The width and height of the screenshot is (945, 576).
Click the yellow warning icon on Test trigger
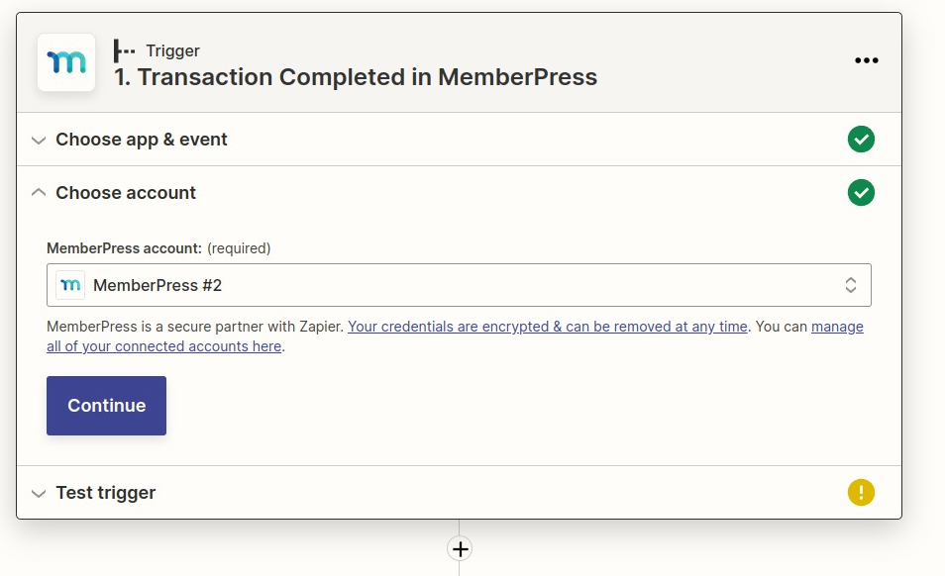(x=861, y=492)
